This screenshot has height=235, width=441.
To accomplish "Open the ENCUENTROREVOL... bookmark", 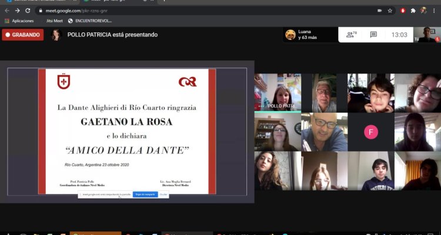I will (x=90, y=21).
